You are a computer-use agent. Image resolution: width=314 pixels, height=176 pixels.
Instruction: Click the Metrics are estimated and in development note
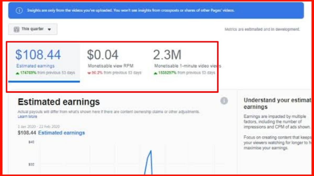(262, 29)
